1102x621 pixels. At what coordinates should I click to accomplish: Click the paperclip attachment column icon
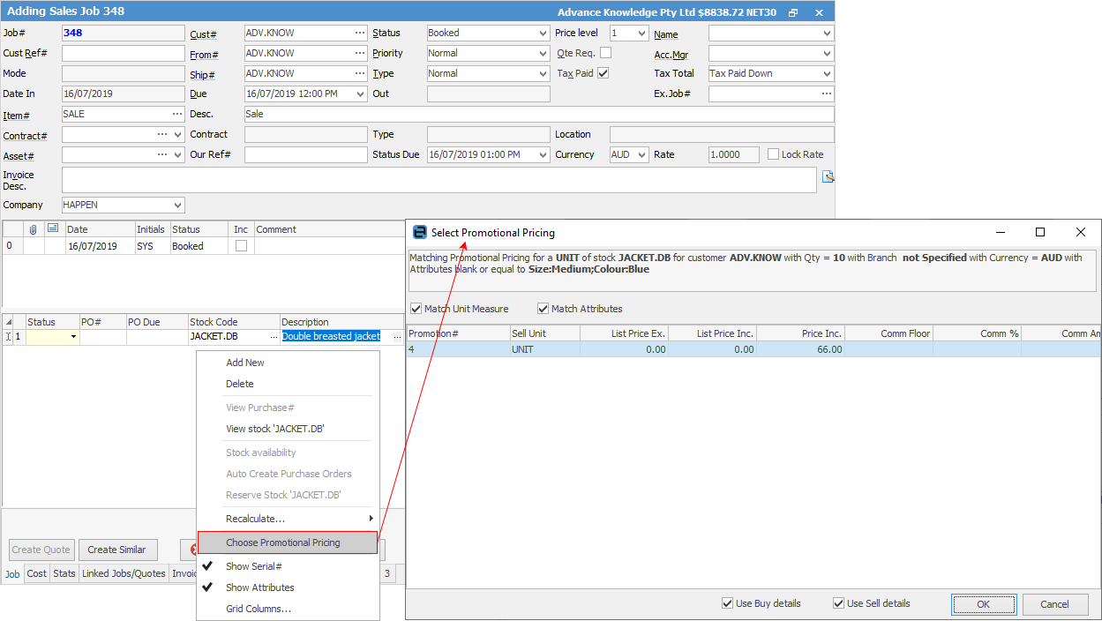pos(33,229)
